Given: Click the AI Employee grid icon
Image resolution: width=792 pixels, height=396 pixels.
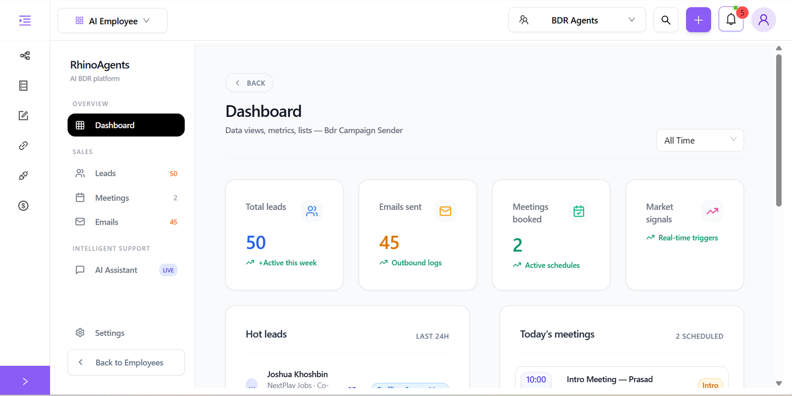Looking at the screenshot, I should [x=79, y=20].
